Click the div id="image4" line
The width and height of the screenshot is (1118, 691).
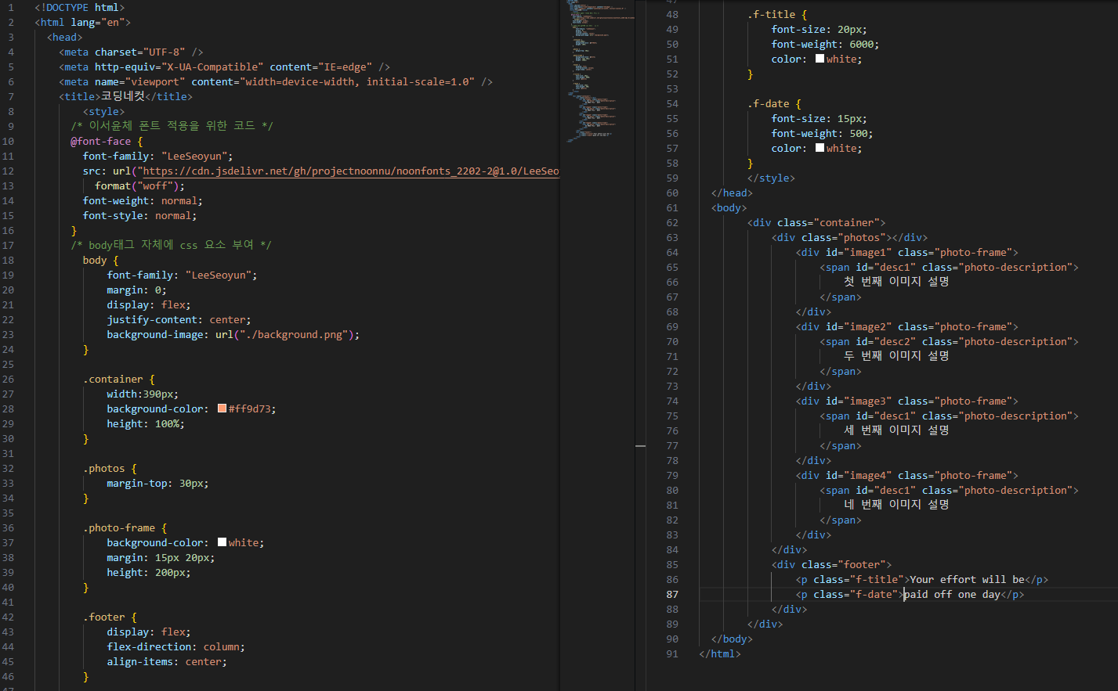(907, 475)
